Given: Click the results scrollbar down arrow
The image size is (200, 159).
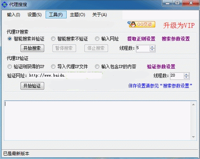Looking at the screenshot, I should click(193, 137).
